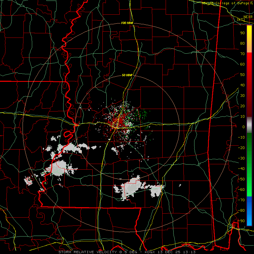The image size is (254, 254).
Task: Click the -90 value on velocity scale
Action: click(241, 221)
